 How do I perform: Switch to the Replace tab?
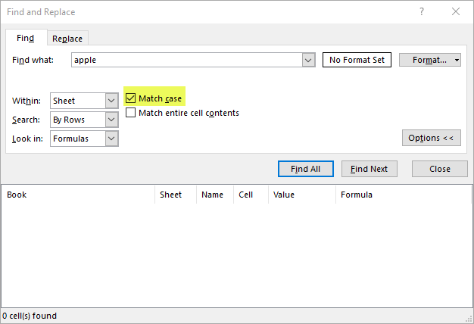pyautogui.click(x=67, y=39)
